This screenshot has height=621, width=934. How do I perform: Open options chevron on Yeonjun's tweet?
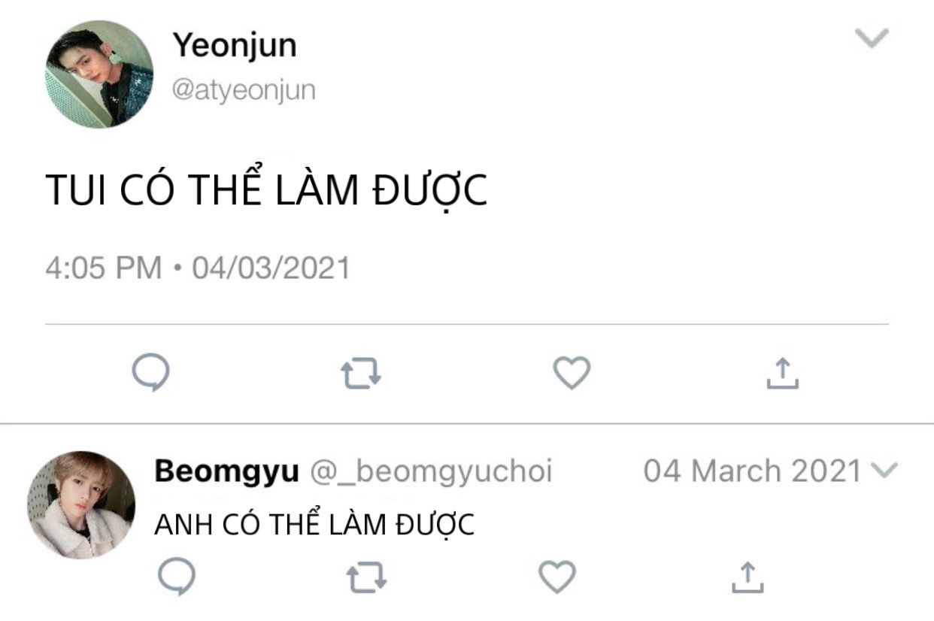(873, 38)
